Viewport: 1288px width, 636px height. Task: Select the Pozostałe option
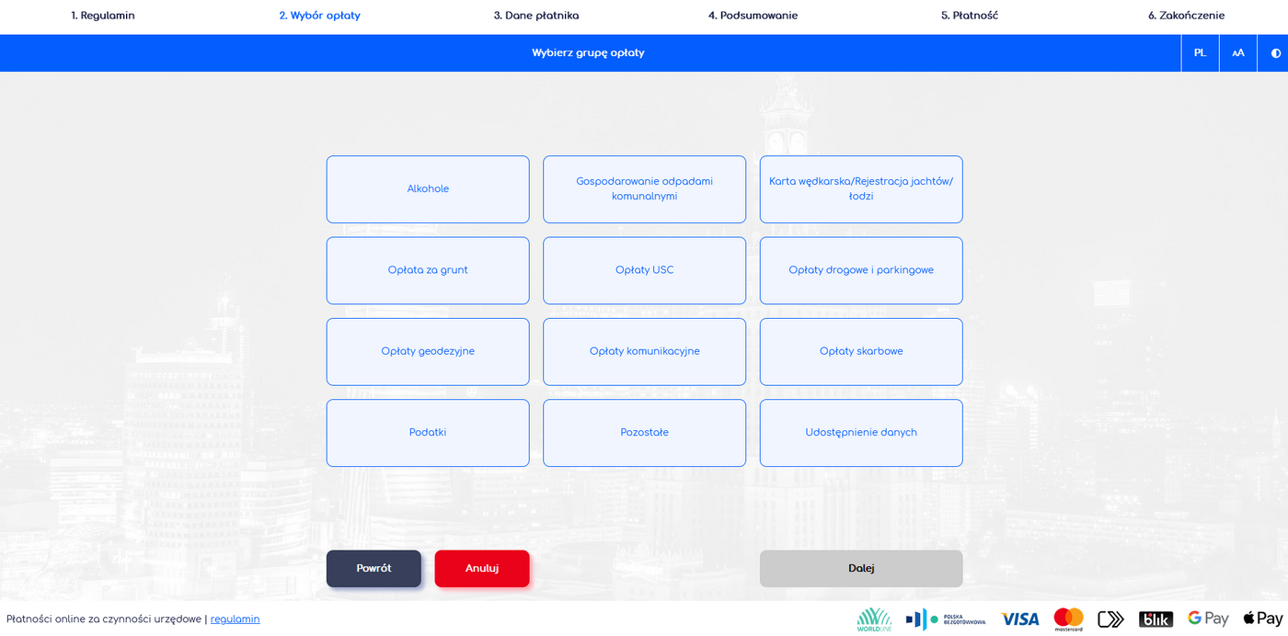point(644,433)
